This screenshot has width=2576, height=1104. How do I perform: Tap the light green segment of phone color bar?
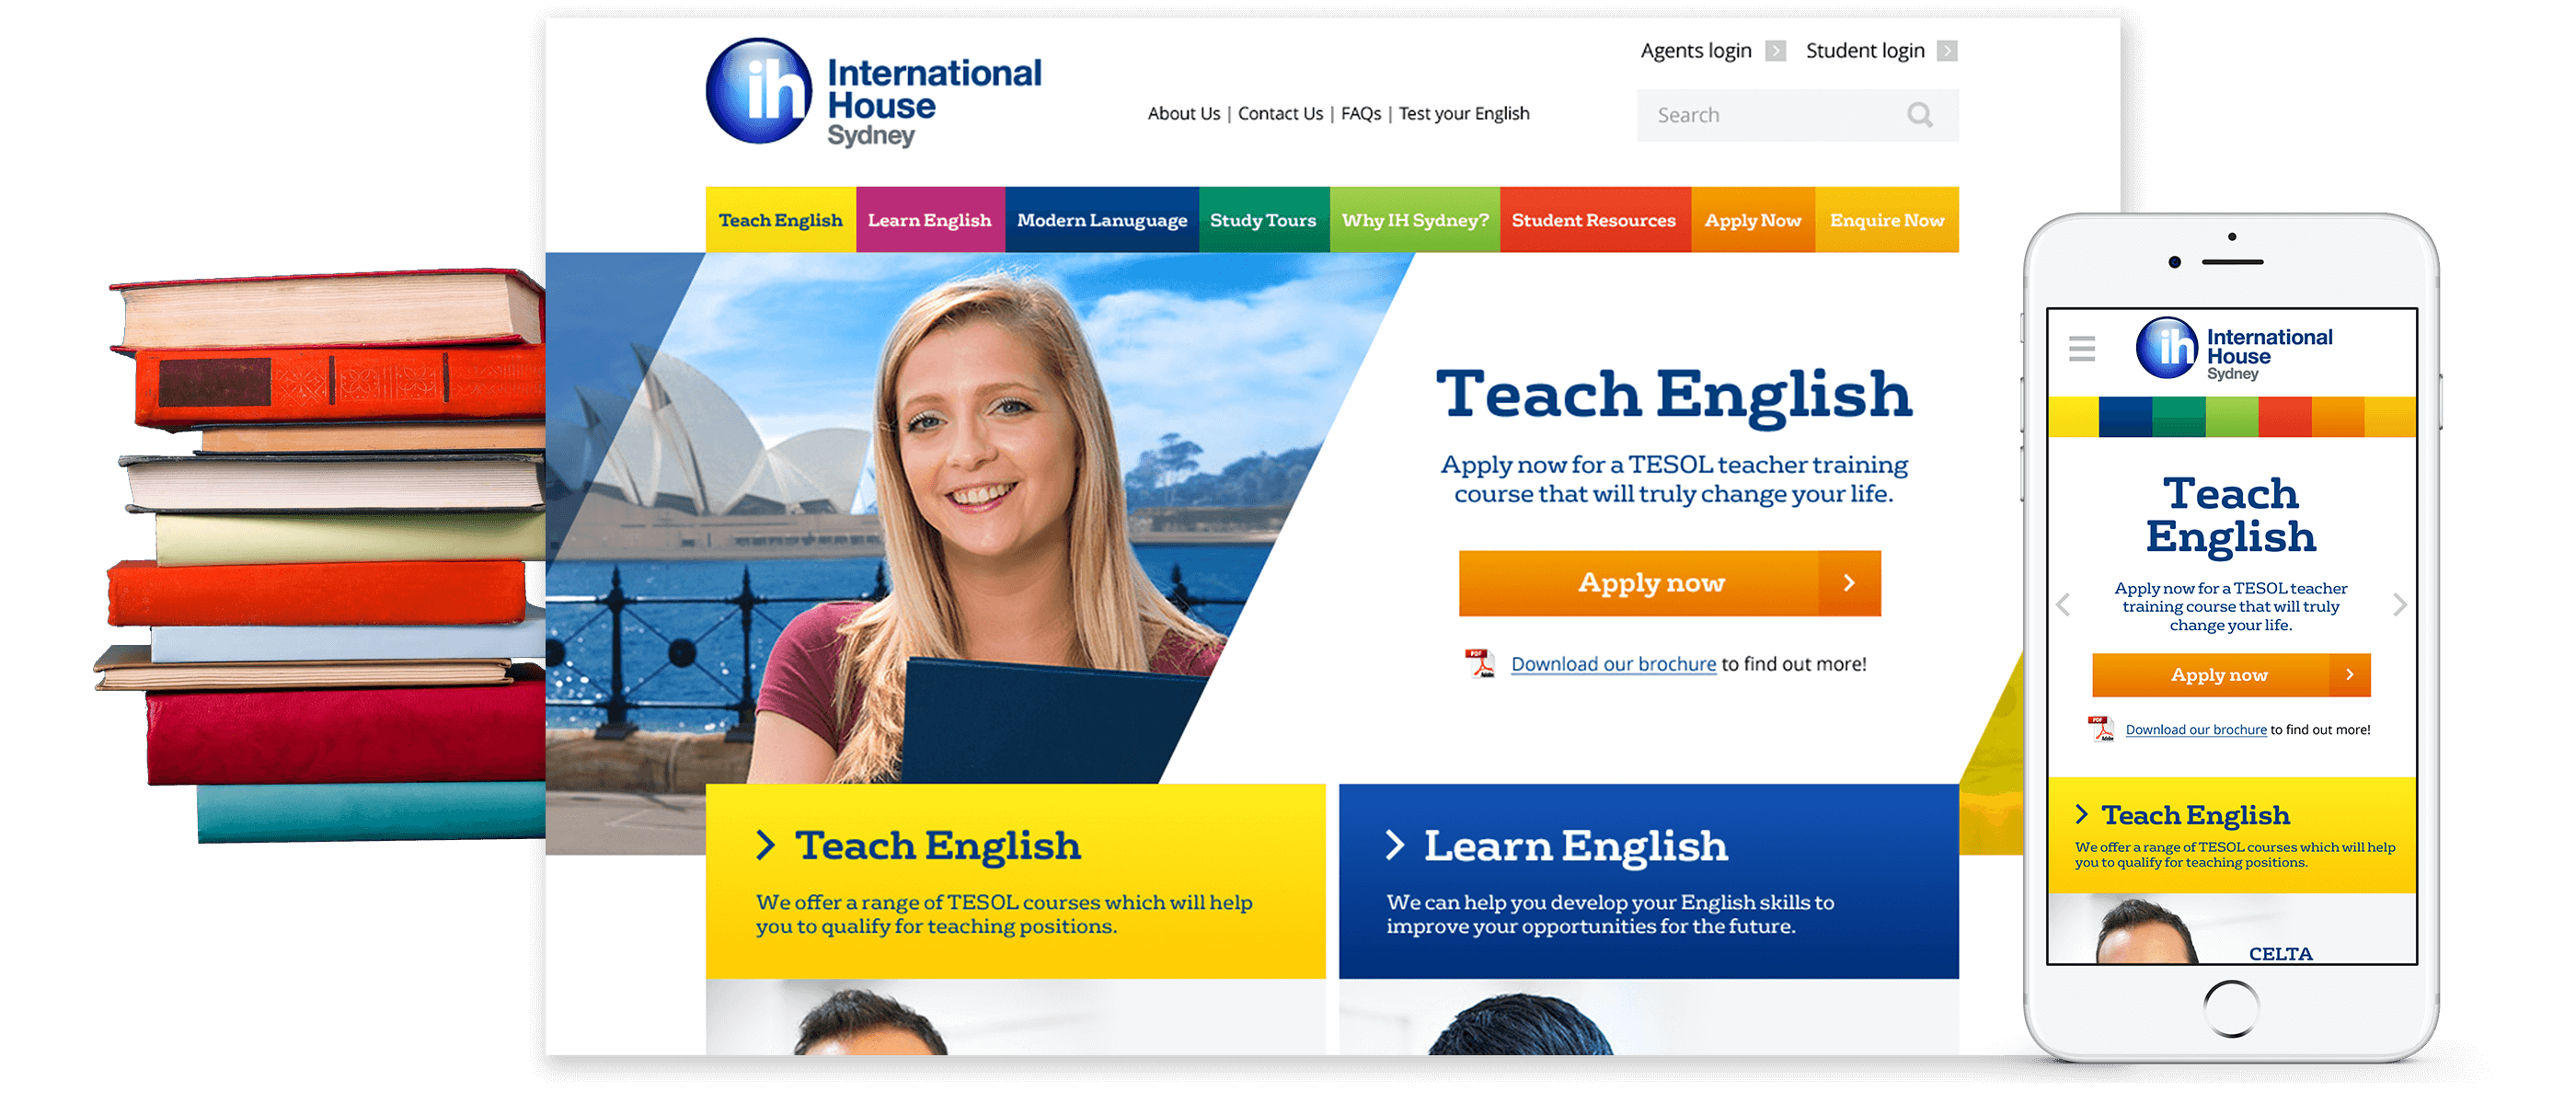click(x=2231, y=417)
